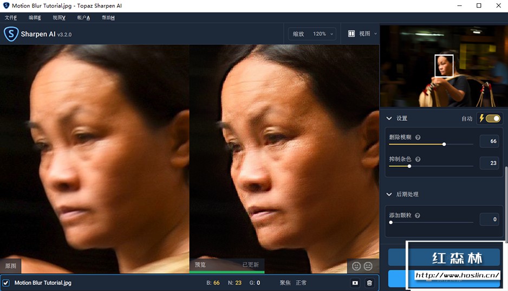Click the lightning bolt auto icon
Screen dimensions: 508x291
(x=481, y=118)
